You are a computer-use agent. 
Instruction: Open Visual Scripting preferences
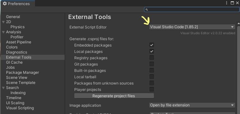coord(20,108)
